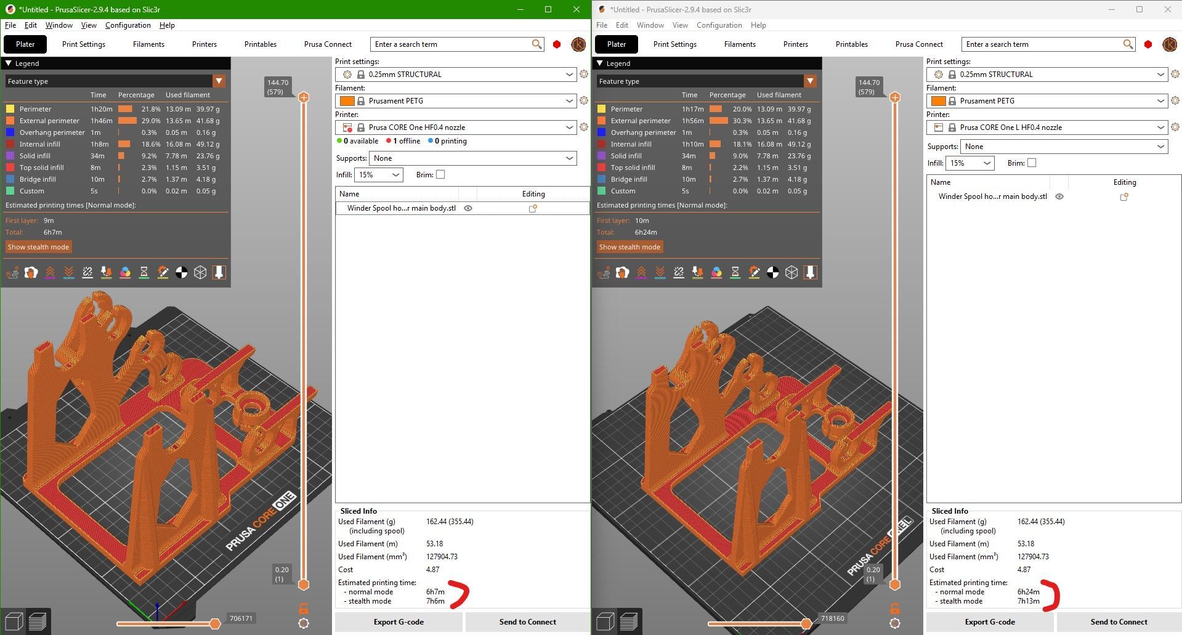
Task: Toggle Print pauses display in left window
Action: pos(144,272)
